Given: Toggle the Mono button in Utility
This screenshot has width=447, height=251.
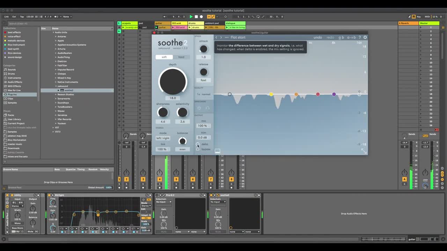Looking at the screenshot, I should pyautogui.click(x=17, y=223).
